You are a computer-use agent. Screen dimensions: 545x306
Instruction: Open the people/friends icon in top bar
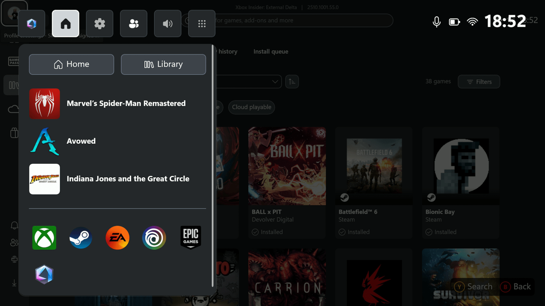point(134,24)
